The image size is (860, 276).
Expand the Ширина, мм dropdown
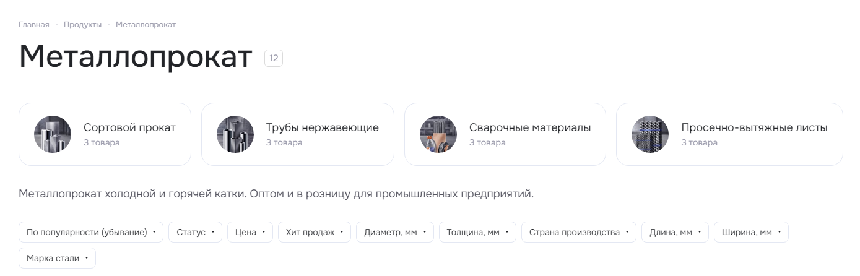pyautogui.click(x=751, y=232)
